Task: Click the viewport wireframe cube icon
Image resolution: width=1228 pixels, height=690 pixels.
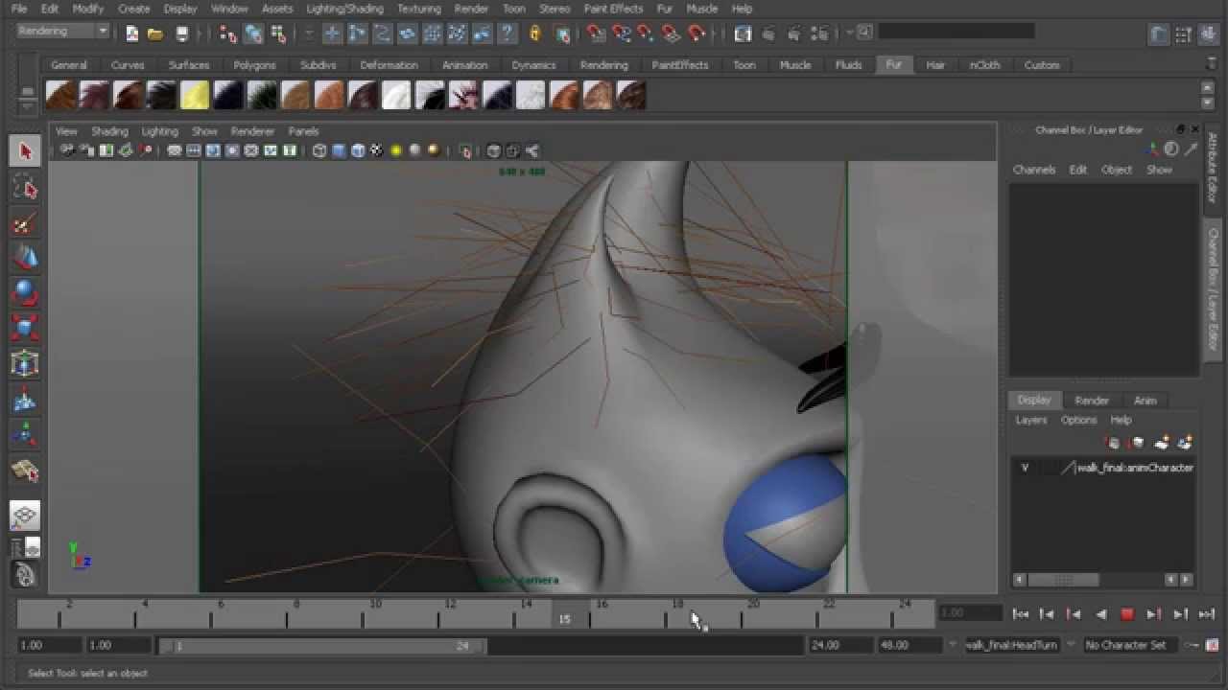Action: 319,150
